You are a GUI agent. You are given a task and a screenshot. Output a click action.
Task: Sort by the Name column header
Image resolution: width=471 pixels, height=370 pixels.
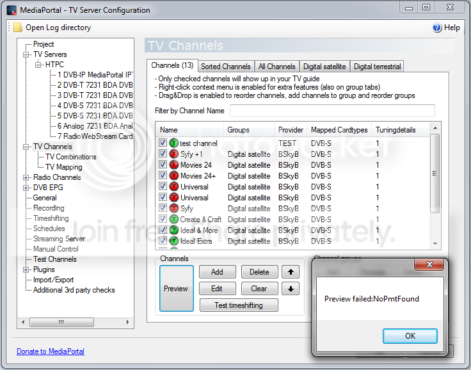tap(190, 130)
